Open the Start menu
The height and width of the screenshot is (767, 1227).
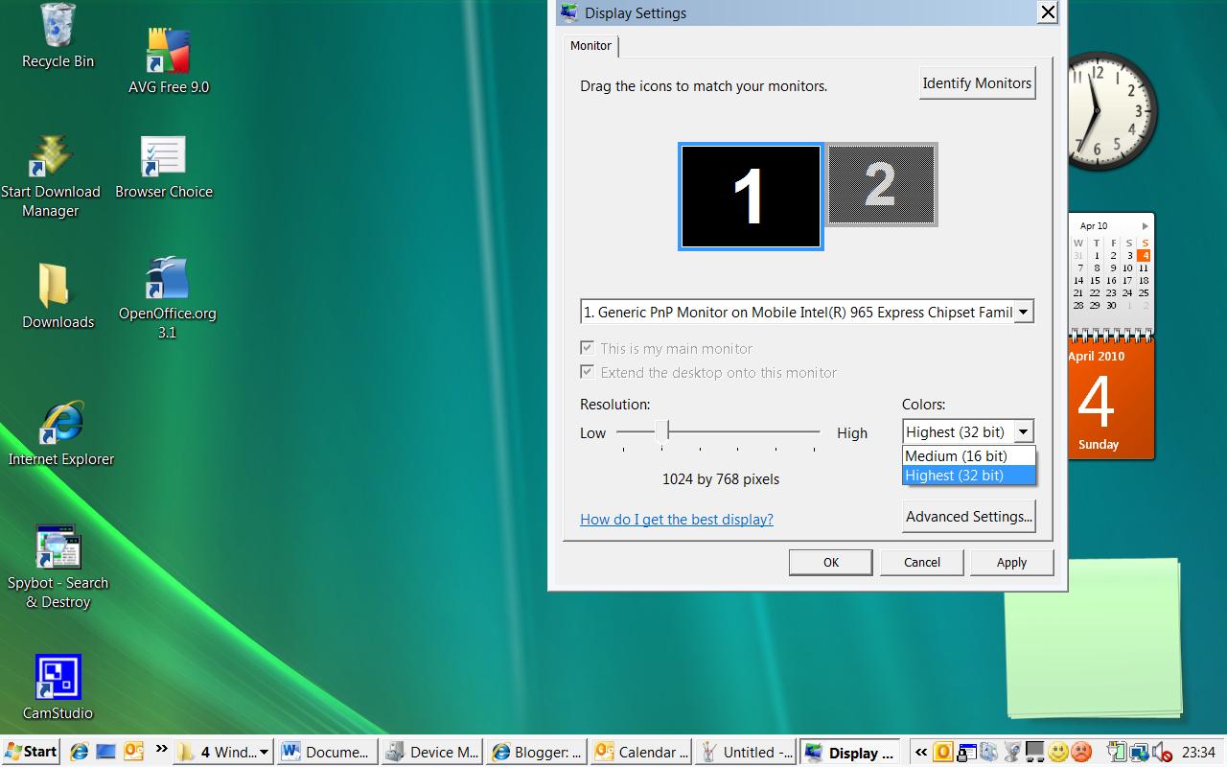(29, 751)
